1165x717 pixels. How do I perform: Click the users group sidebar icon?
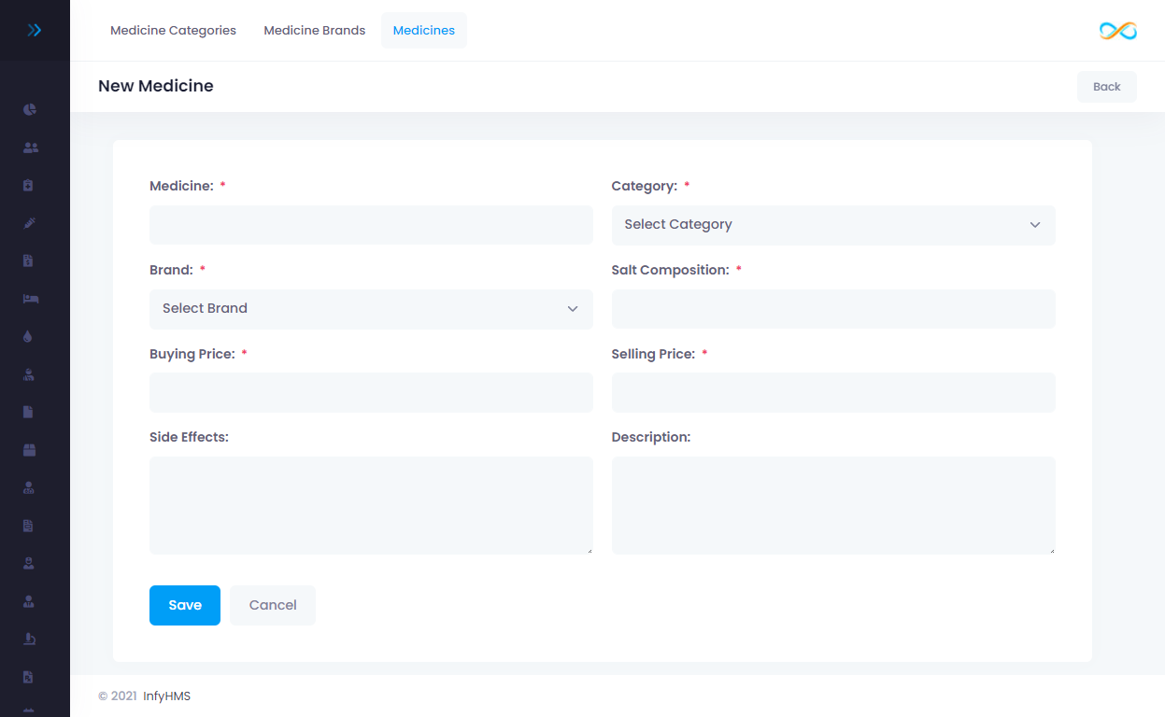(30, 148)
